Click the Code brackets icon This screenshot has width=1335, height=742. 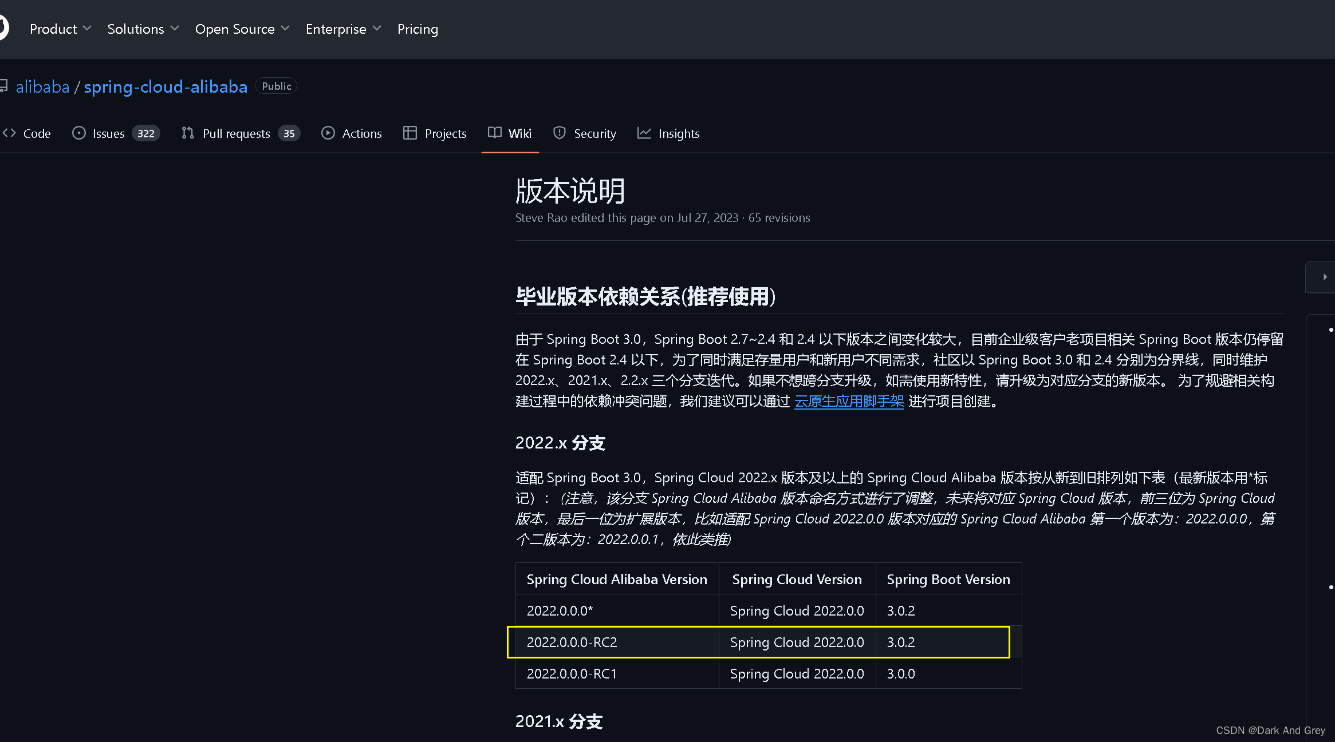point(9,133)
